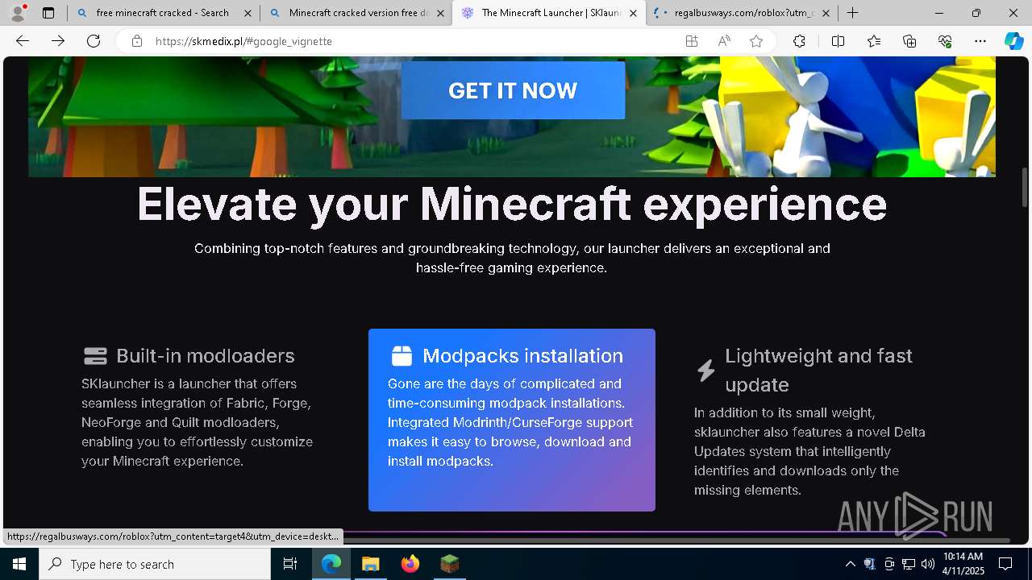Open a new tab with plus button

point(852,13)
